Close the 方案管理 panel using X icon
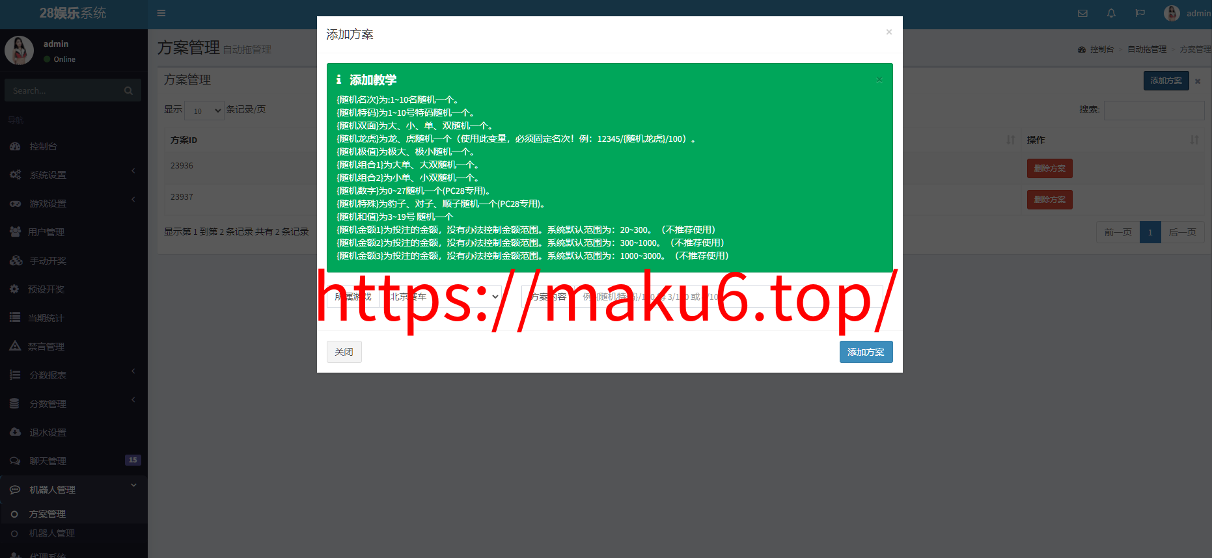1212x558 pixels. [1198, 81]
